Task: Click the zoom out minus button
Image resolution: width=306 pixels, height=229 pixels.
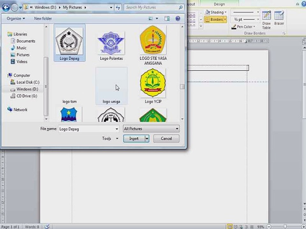Action: coord(269,227)
